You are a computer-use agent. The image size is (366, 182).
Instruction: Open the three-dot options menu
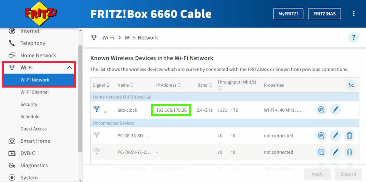click(354, 14)
